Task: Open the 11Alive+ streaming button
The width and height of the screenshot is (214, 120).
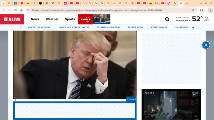Action: (86, 19)
